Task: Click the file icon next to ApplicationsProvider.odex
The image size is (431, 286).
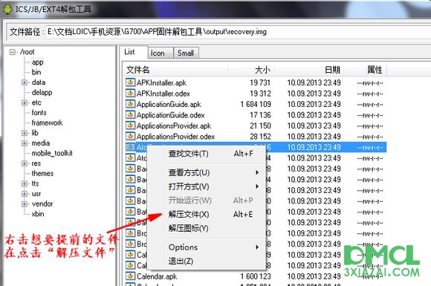Action: point(130,136)
